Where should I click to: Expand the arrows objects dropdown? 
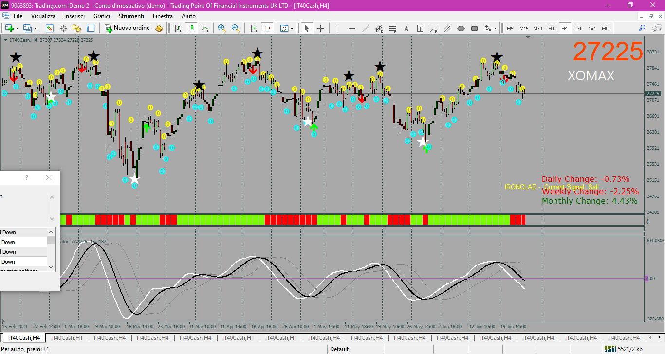coord(495,28)
